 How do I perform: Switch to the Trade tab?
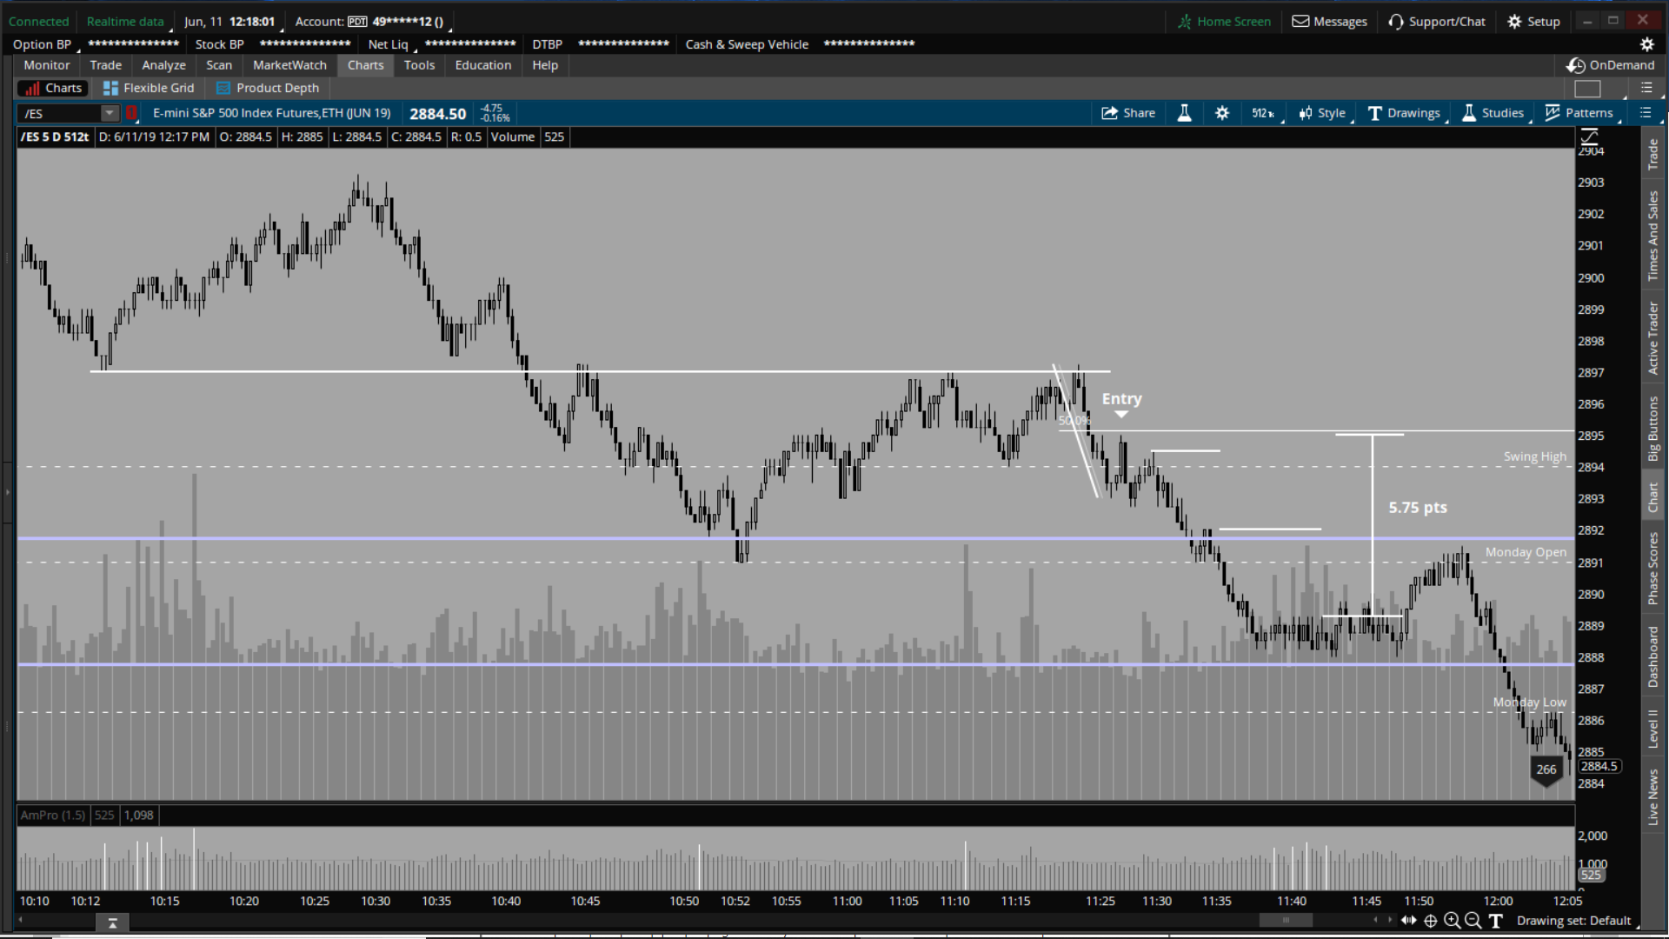[x=106, y=65]
